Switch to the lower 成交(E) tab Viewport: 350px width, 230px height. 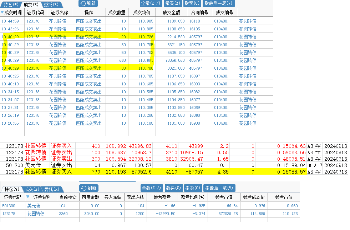32,189
